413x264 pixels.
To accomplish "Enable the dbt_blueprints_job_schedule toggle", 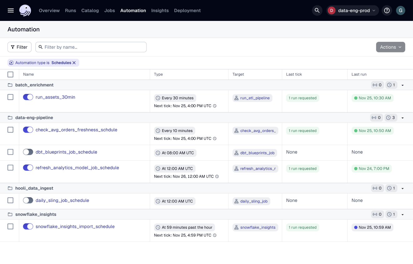I will 28,152.
